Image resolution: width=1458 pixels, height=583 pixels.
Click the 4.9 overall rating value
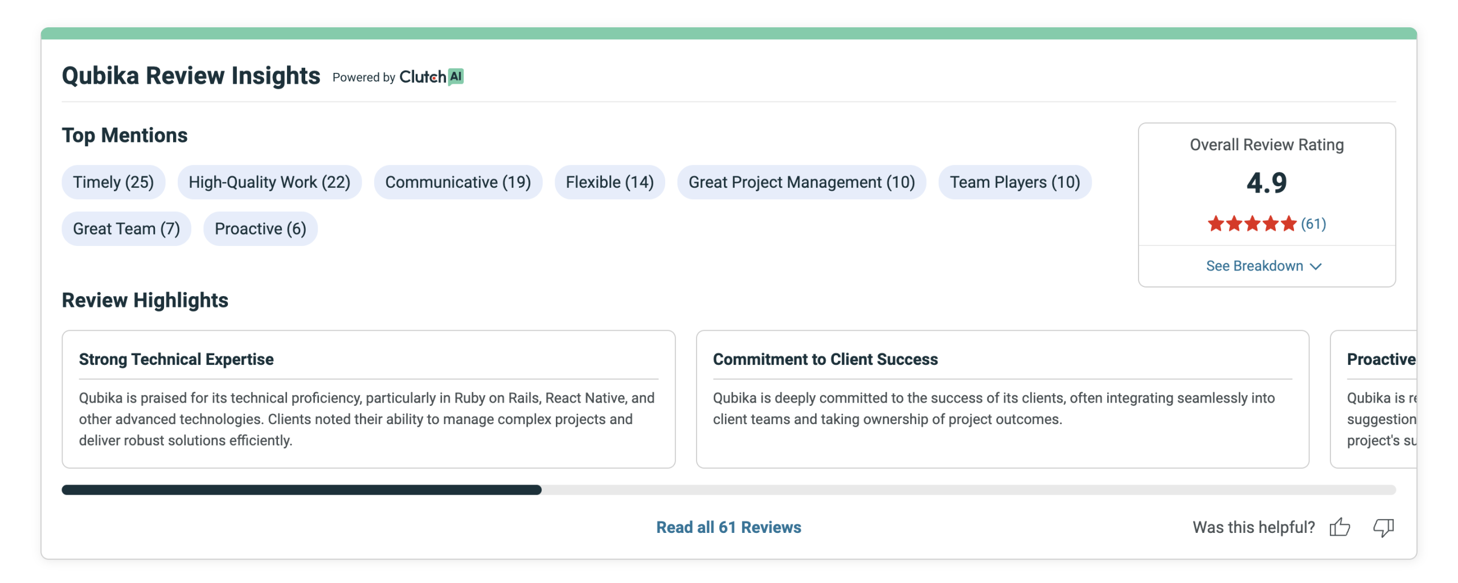[1267, 183]
